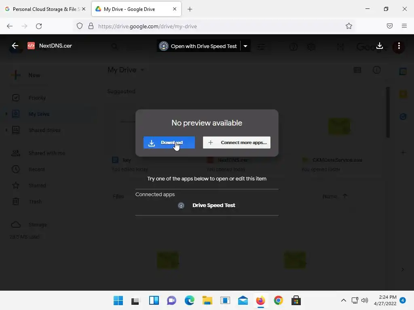Click the "Connected apps" label
414x310 pixels.
pos(155,194)
